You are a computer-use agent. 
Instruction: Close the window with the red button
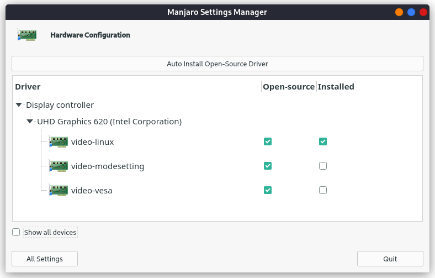pos(423,12)
